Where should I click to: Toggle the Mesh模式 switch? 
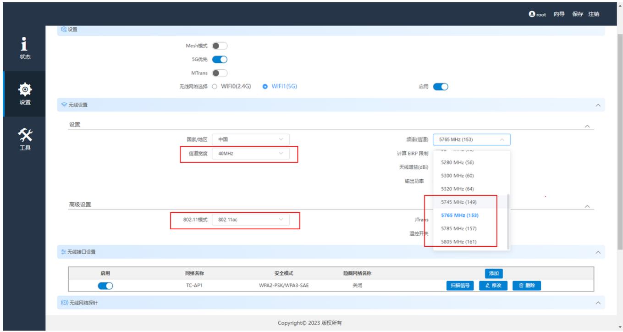pos(221,46)
